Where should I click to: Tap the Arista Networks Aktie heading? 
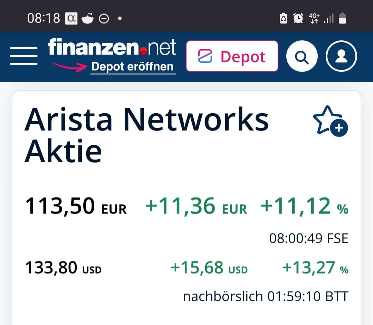pyautogui.click(x=147, y=135)
